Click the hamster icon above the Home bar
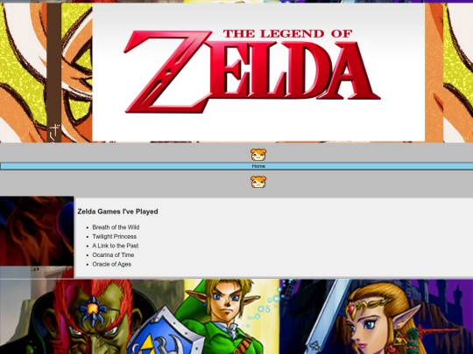The width and height of the screenshot is (473, 354). pos(258,155)
